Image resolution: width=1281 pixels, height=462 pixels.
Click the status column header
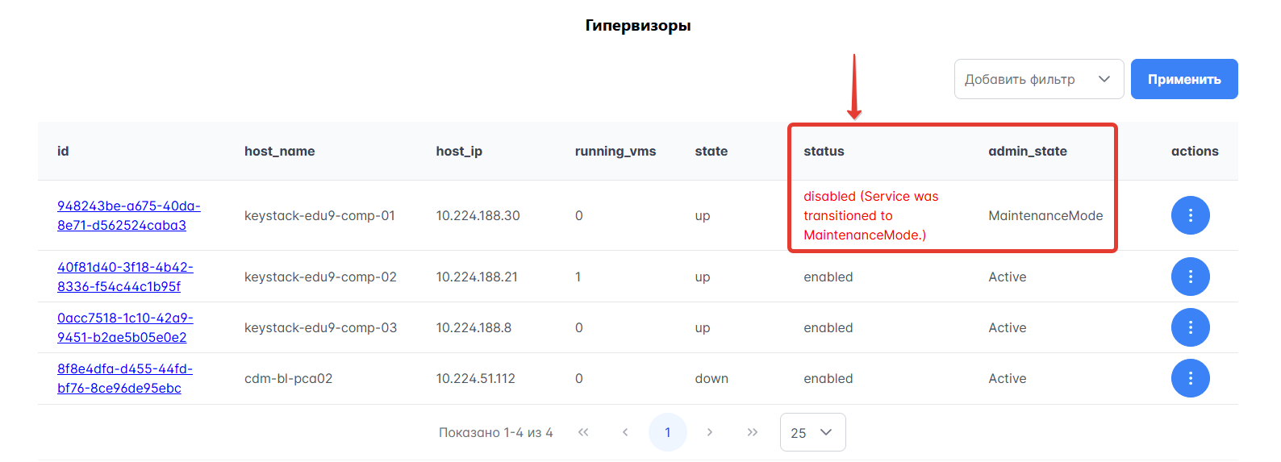point(824,151)
